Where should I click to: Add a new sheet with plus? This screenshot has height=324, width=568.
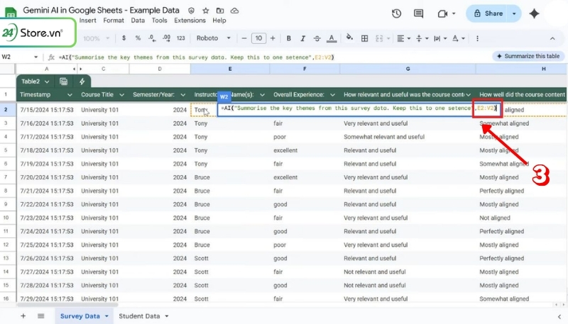click(23, 316)
